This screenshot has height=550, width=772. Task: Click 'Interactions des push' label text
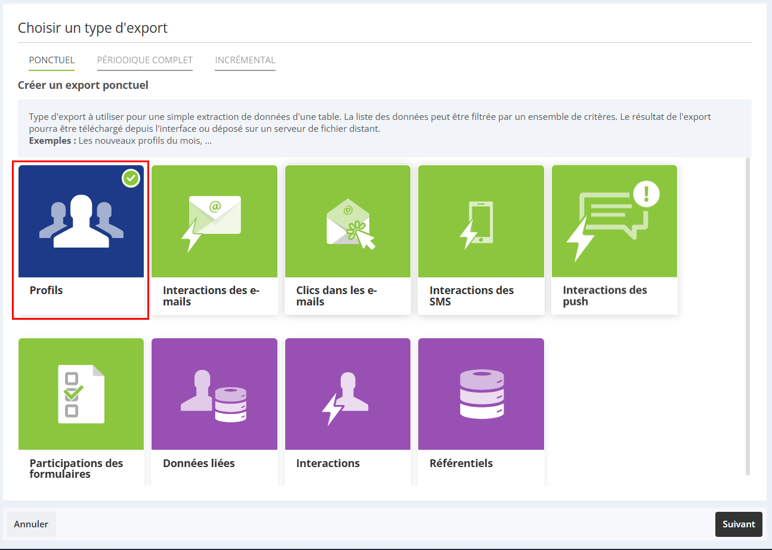point(605,296)
